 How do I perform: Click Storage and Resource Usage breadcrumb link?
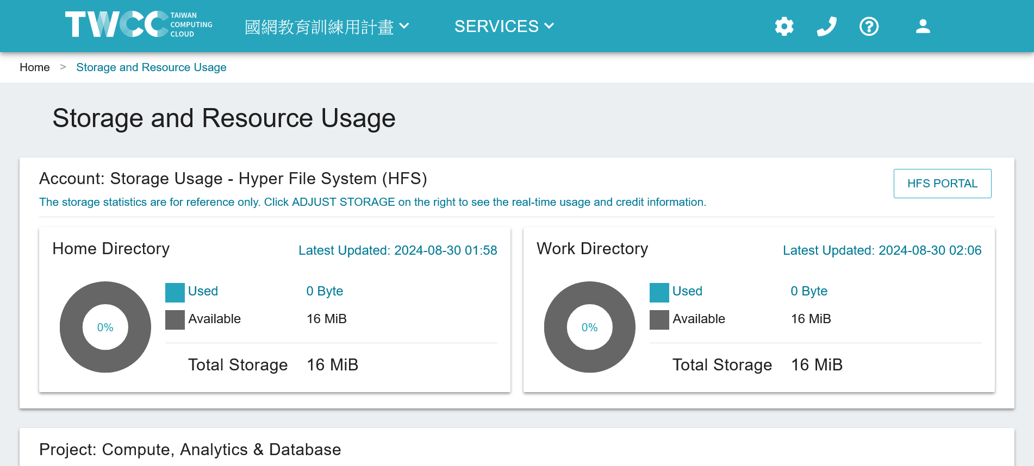coord(151,67)
